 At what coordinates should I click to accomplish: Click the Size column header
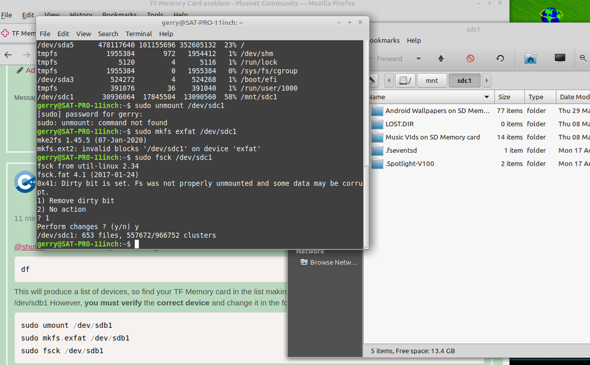504,97
